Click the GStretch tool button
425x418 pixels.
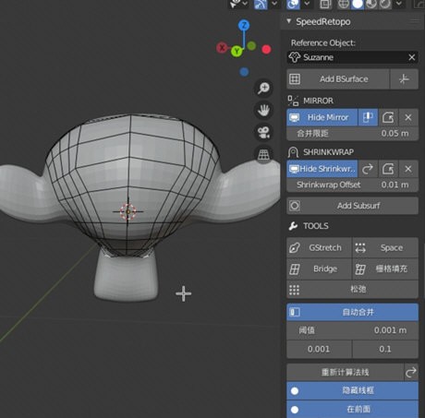pos(319,247)
